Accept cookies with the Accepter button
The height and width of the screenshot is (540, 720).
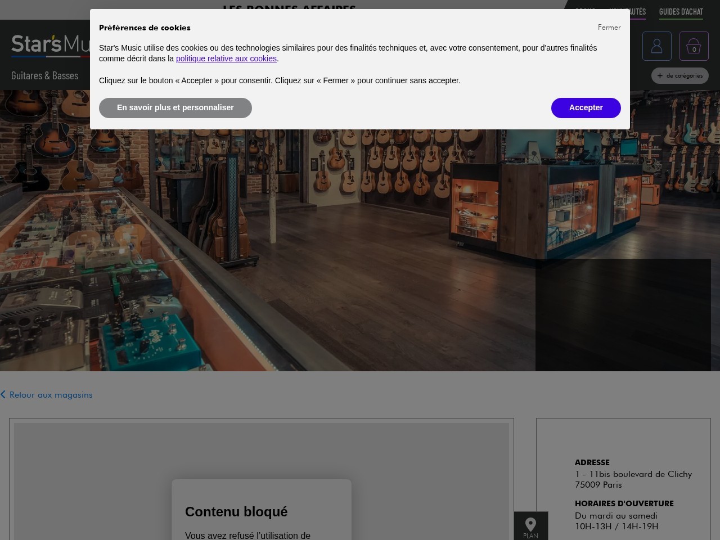[x=586, y=107]
